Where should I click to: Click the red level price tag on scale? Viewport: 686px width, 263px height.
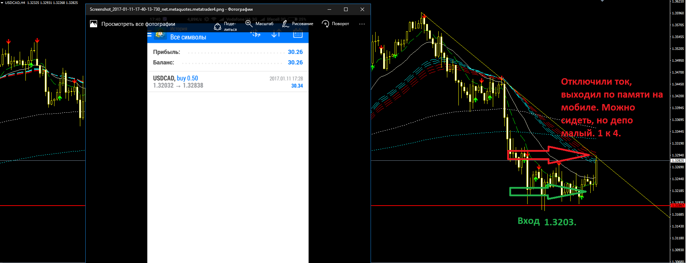(x=678, y=206)
